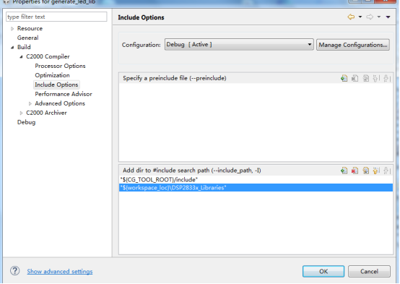Select Include Options tree item
The height and width of the screenshot is (284, 400).
tap(56, 85)
